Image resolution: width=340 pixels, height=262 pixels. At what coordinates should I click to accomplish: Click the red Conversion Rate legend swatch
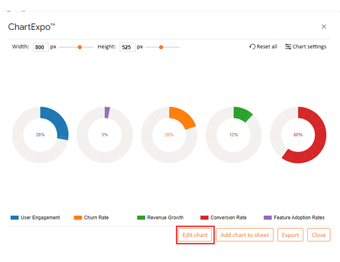pyautogui.click(x=205, y=218)
